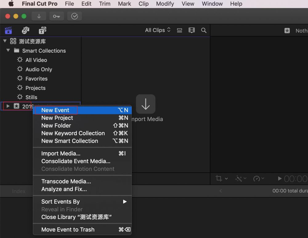The height and width of the screenshot is (238, 308).
Task: Click the retime speedometer icon
Action: pos(257,179)
